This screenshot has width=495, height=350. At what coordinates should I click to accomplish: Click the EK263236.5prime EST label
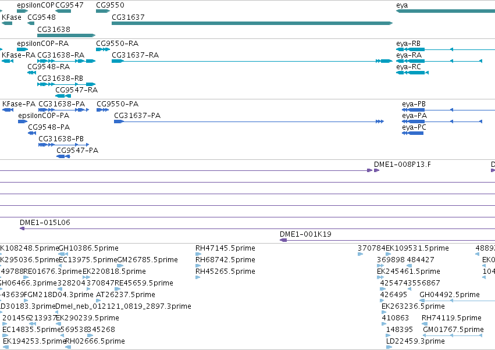coord(413,306)
